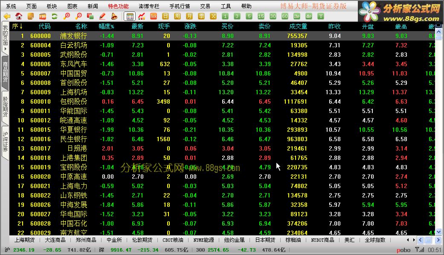444x255 pixels.
Task: Sort by the 最新 column header
Action: coord(138,26)
